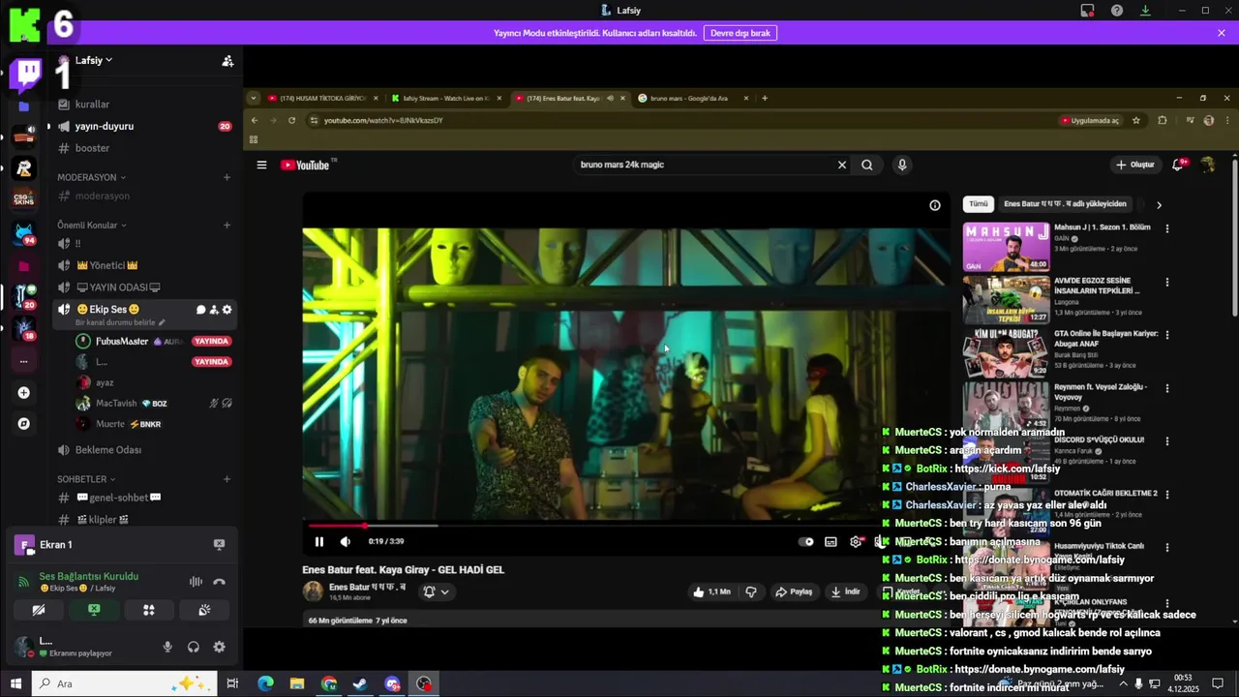Start YouTube voice search microphone
The width and height of the screenshot is (1239, 697).
(x=902, y=165)
